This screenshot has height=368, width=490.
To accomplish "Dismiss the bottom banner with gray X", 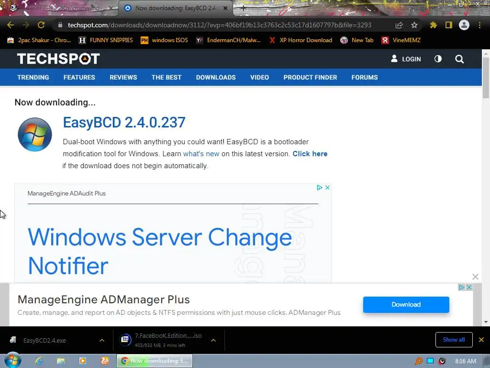I will click(475, 276).
